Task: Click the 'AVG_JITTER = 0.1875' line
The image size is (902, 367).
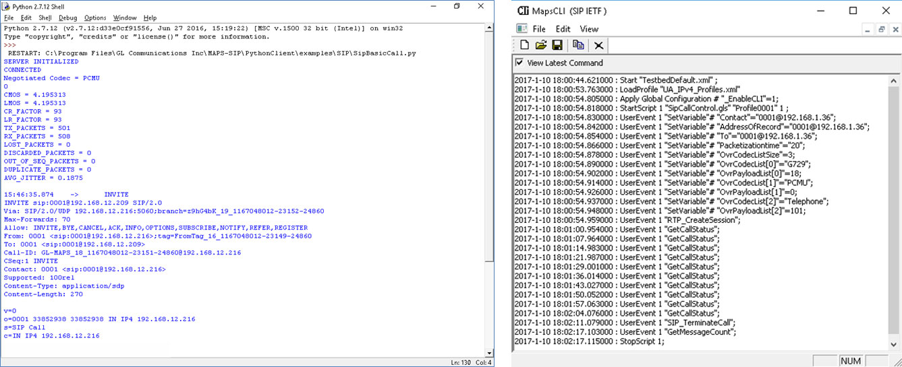Action: 43,178
